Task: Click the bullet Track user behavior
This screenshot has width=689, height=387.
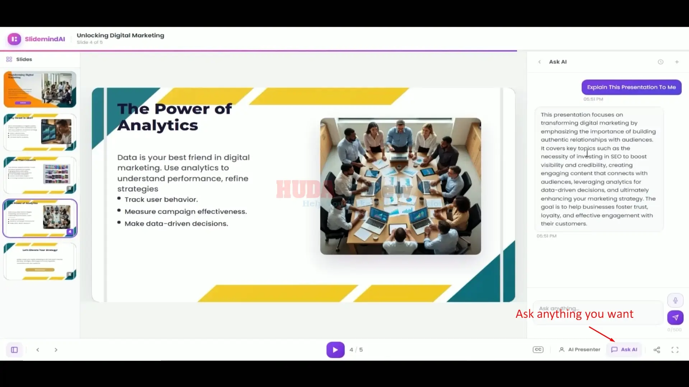Action: (x=161, y=199)
